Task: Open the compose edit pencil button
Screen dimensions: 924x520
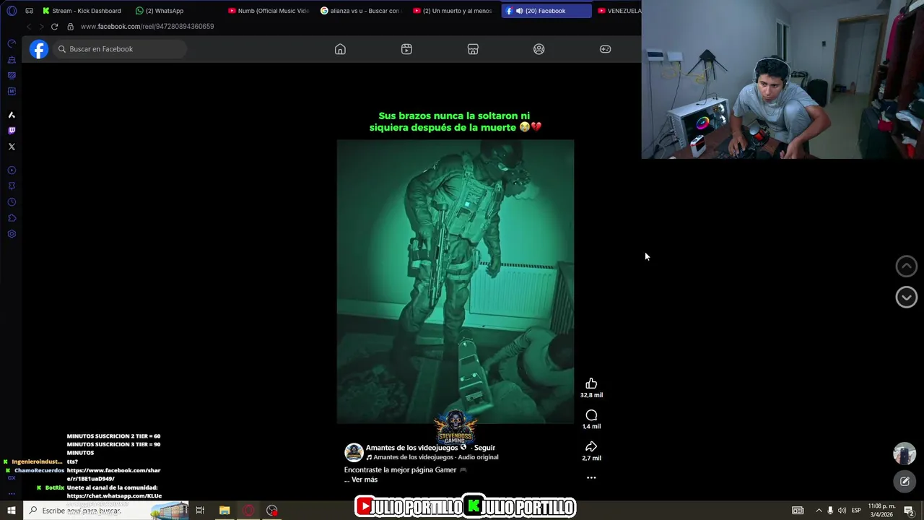Action: click(905, 481)
